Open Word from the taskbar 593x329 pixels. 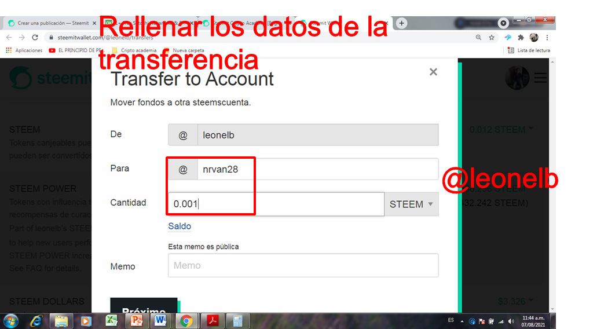point(161,321)
